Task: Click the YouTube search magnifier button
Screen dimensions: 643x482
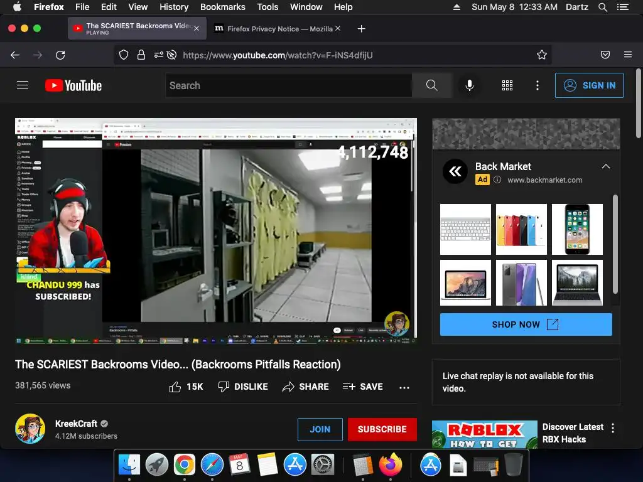Action: (432, 85)
